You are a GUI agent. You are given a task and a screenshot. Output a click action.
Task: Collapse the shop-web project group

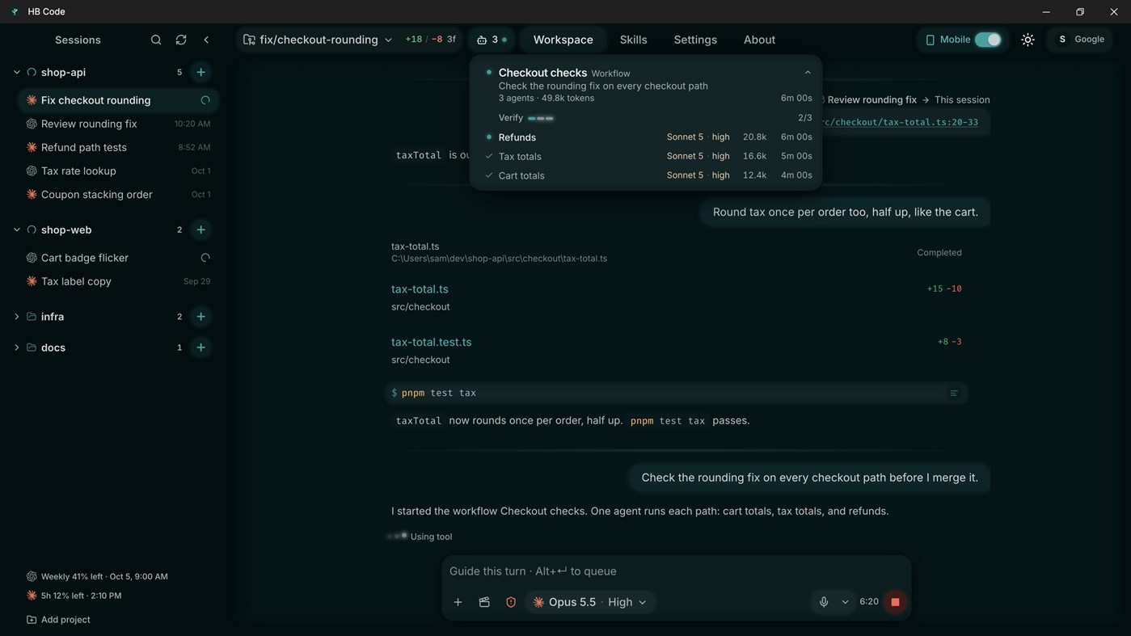(x=16, y=230)
